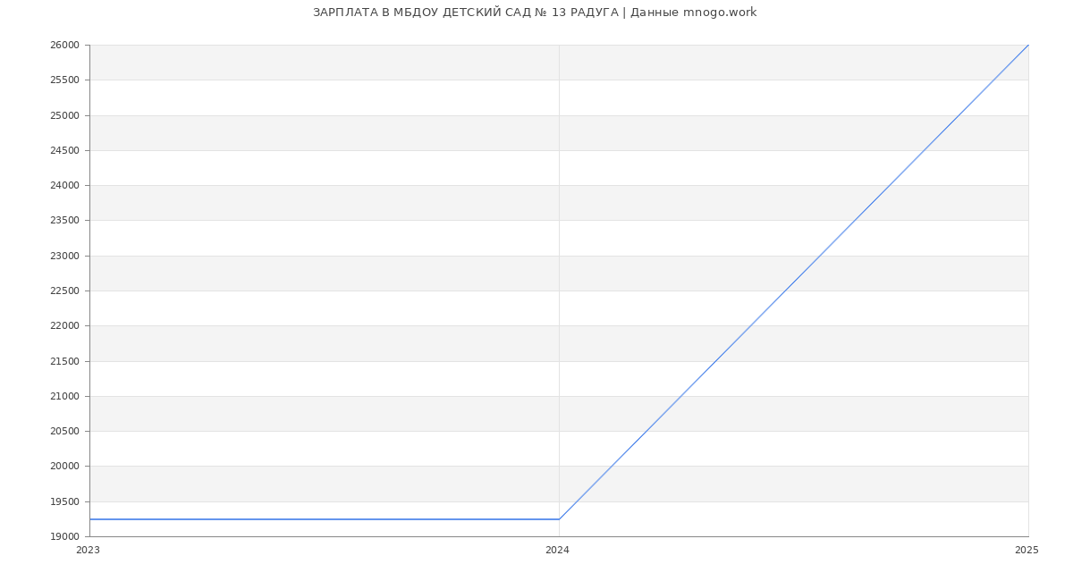Click the chart title text

[535, 13]
